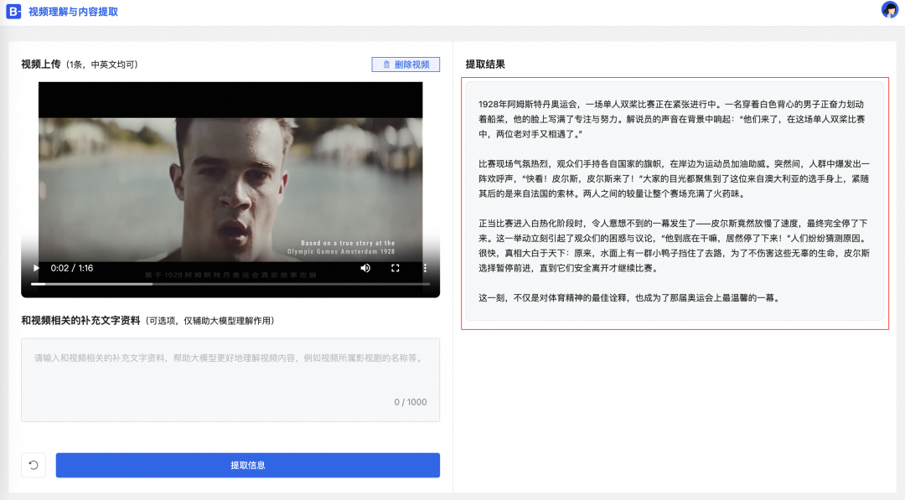Click the video time display 0:02 / 1:16

72,268
